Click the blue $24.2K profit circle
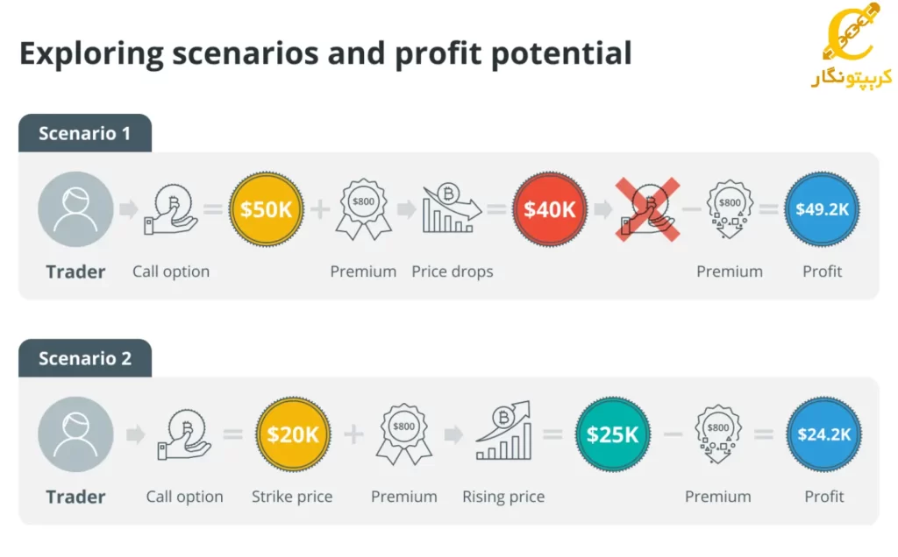 (824, 434)
